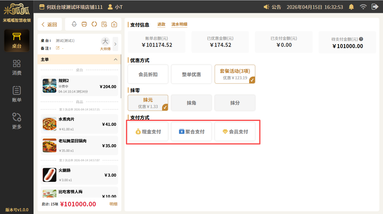
Task: Click the notification bell in top bar
Action: 351,7
